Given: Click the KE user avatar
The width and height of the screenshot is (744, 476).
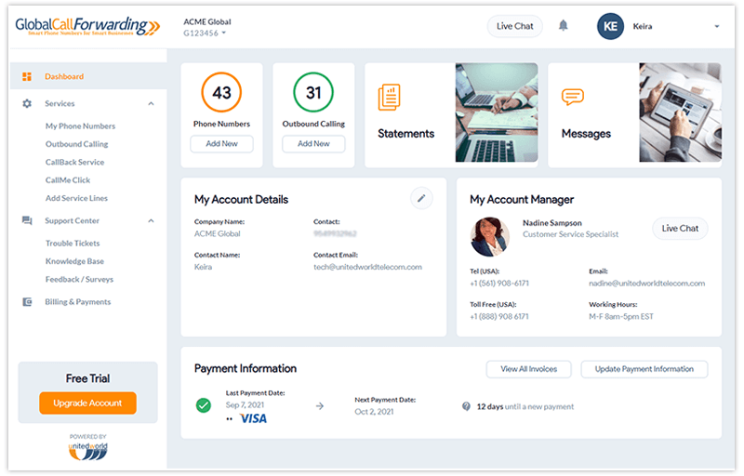Looking at the screenshot, I should click(610, 26).
